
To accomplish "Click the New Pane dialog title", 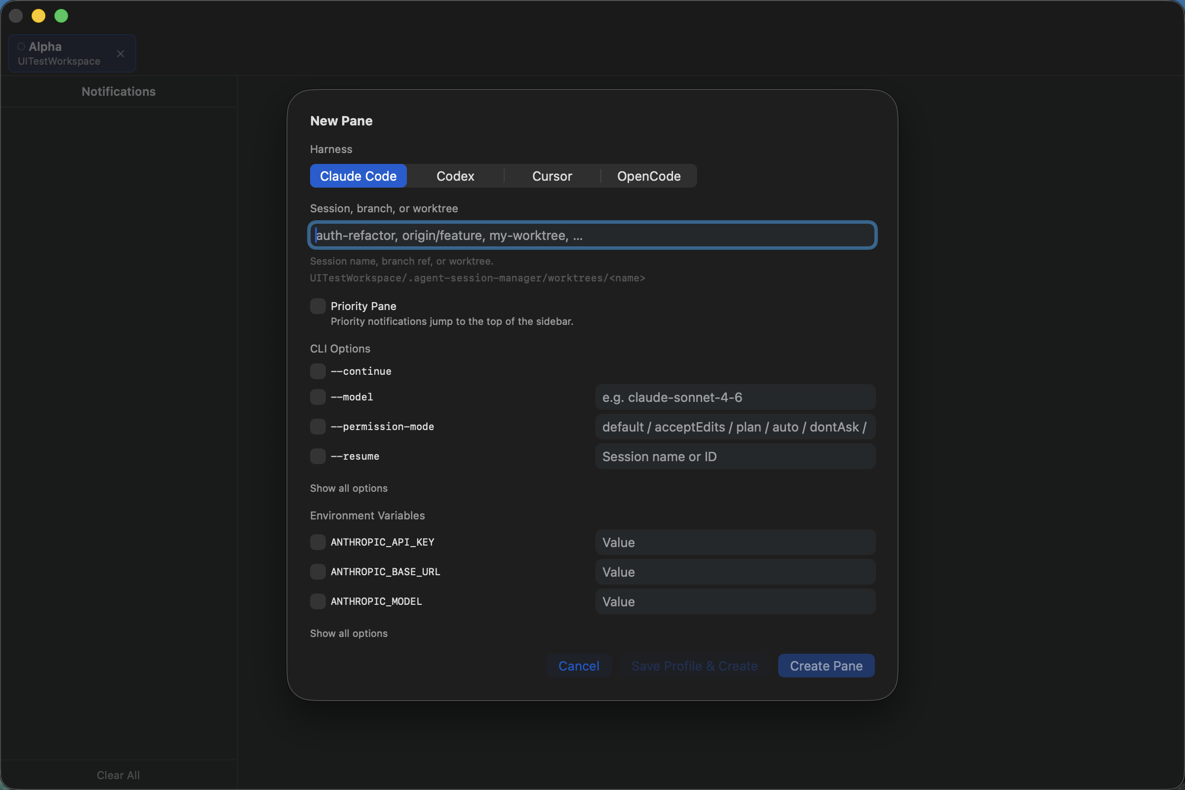I will (x=341, y=121).
